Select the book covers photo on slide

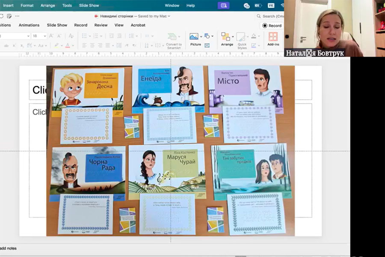(170, 150)
